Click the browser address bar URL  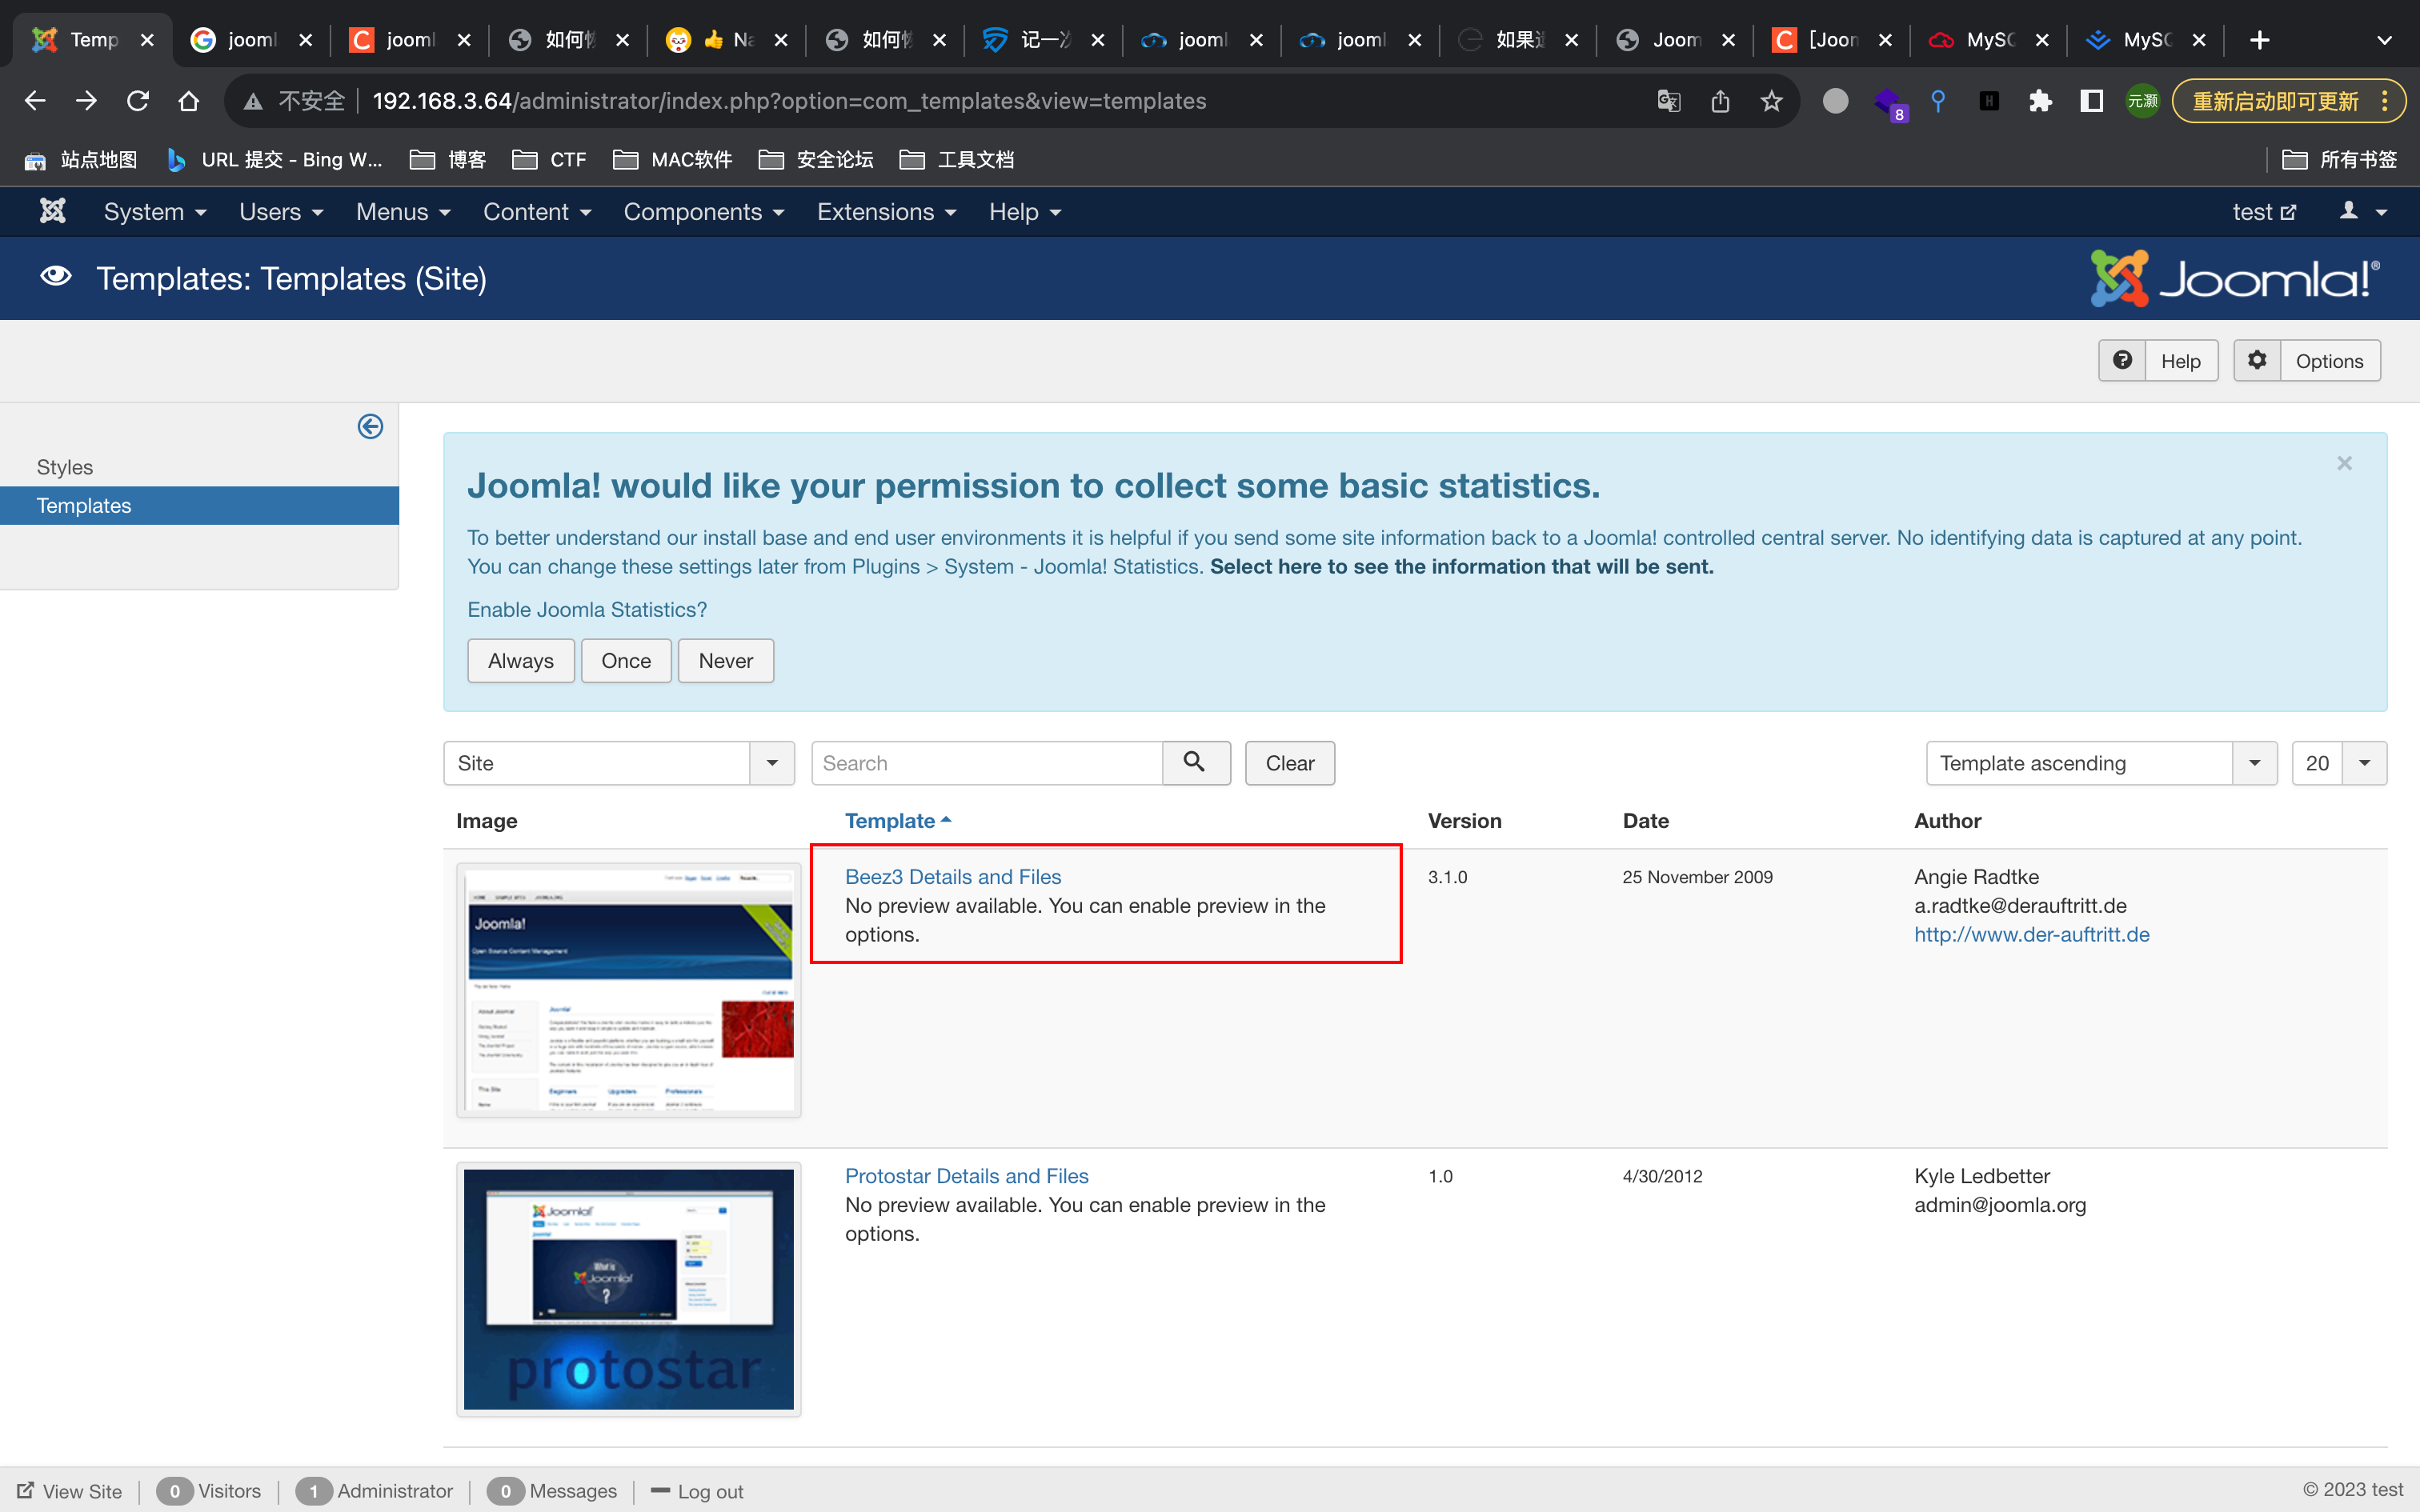(x=789, y=101)
